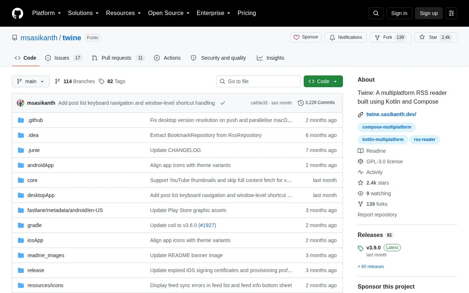Viewport: 469px width, 293px height.
Task: Open the search magnifier button
Action: tap(376, 13)
